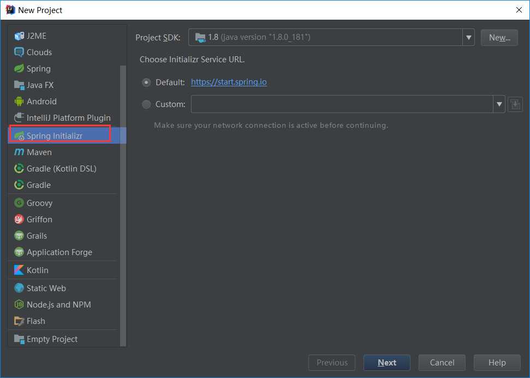The image size is (530, 378).
Task: Select the Android list entry text
Action: (x=41, y=101)
